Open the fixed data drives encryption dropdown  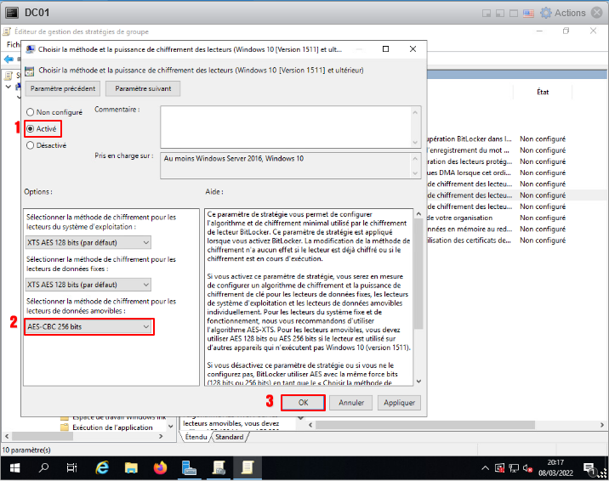[x=88, y=285]
